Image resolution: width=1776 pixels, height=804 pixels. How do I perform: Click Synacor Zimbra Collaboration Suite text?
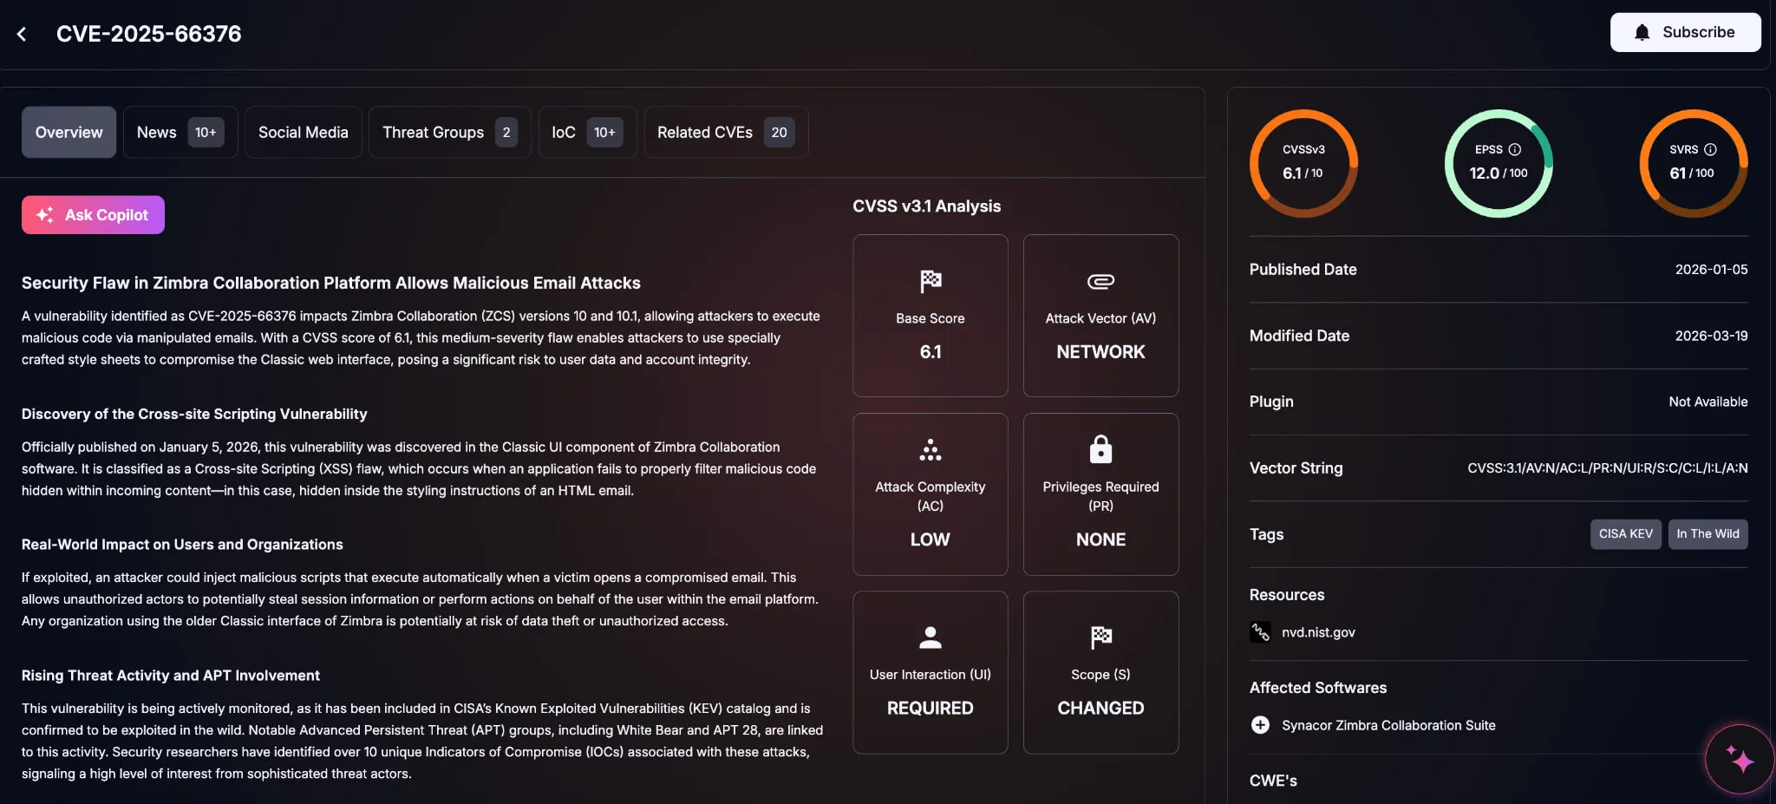tap(1388, 725)
